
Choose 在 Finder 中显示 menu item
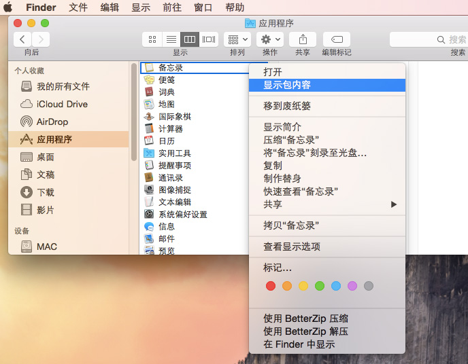point(327,344)
